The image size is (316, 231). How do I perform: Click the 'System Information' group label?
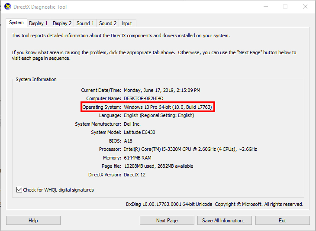pos(36,79)
